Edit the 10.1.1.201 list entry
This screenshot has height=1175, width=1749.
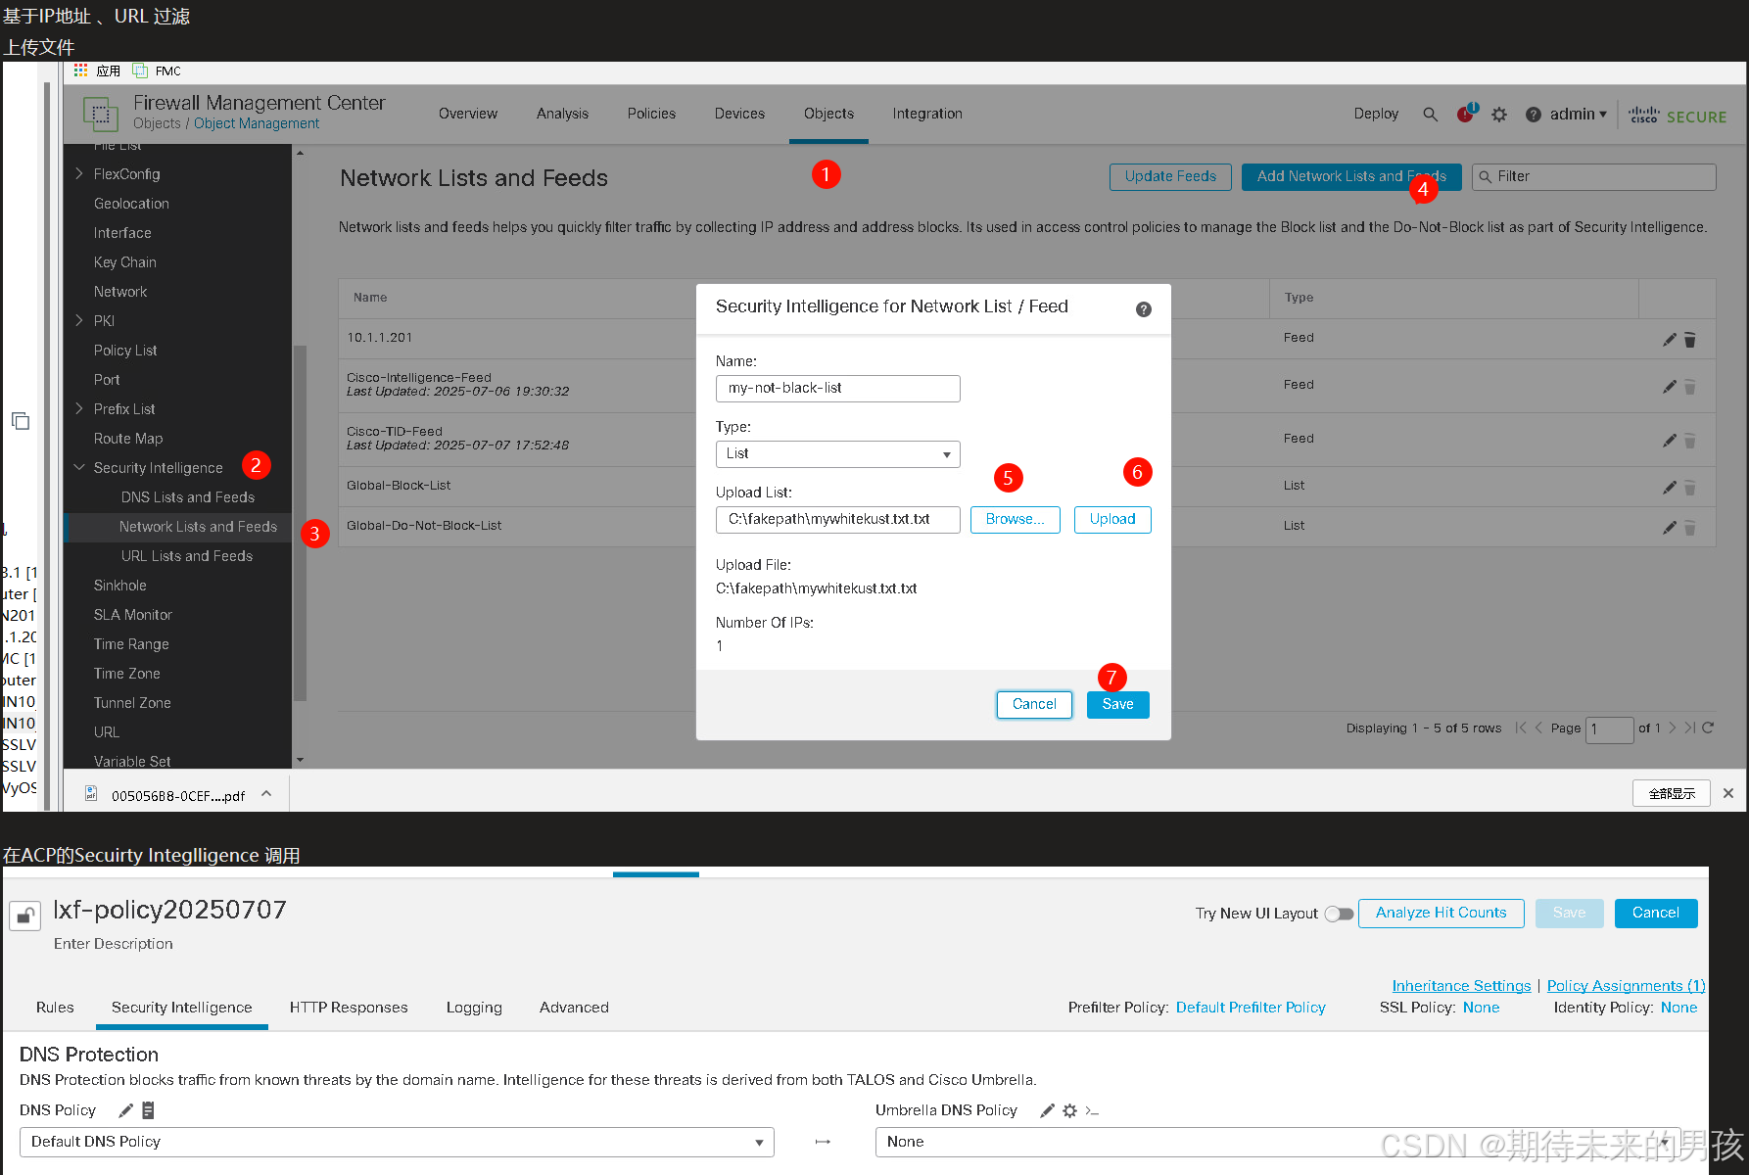coord(1670,339)
